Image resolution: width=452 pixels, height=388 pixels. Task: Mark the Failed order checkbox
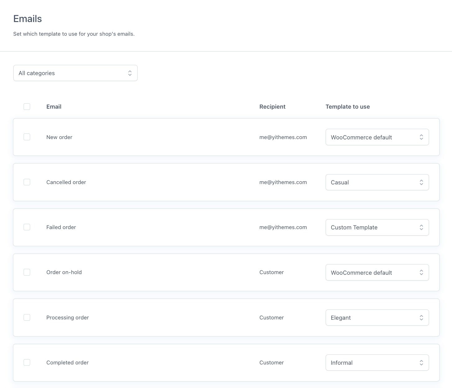27,227
